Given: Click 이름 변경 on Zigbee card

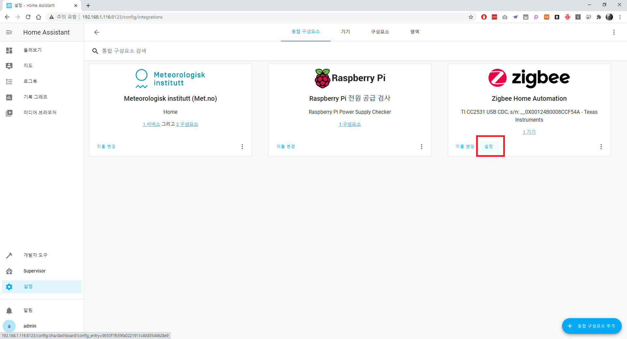Looking at the screenshot, I should coord(465,147).
